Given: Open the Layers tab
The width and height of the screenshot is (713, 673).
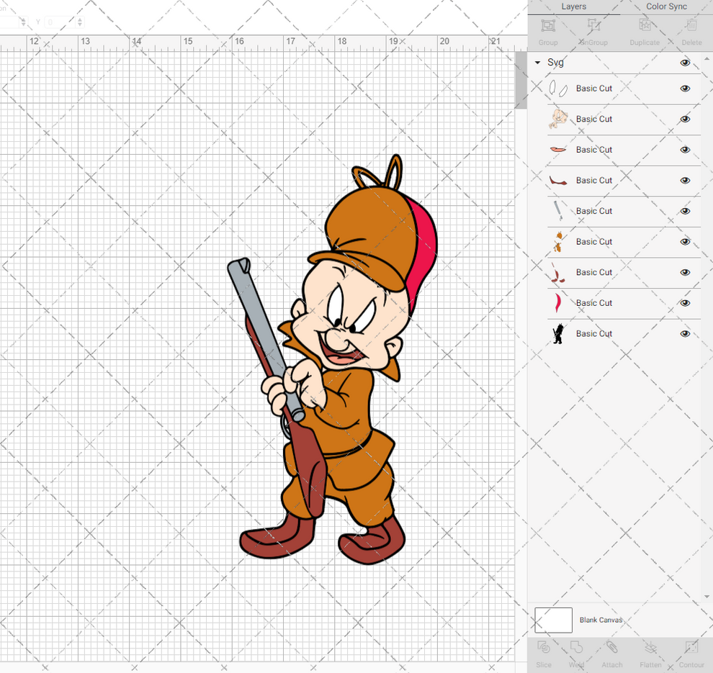Looking at the screenshot, I should coord(574,6).
